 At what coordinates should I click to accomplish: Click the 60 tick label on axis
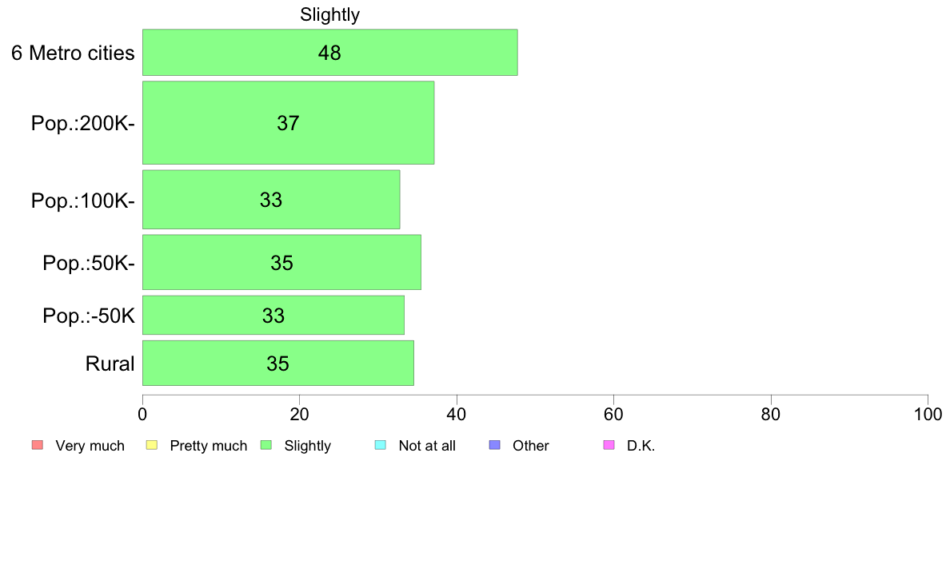tap(614, 414)
